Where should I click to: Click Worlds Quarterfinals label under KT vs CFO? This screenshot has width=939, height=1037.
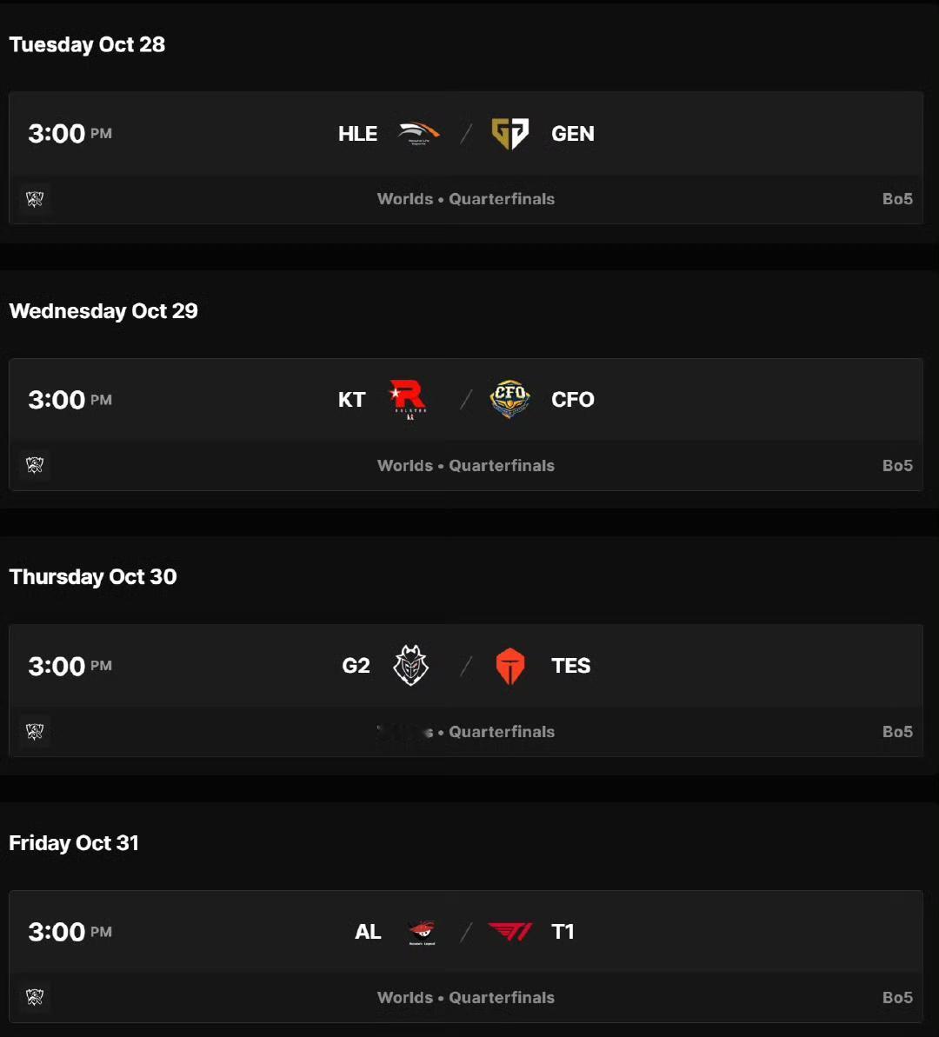[x=466, y=465]
